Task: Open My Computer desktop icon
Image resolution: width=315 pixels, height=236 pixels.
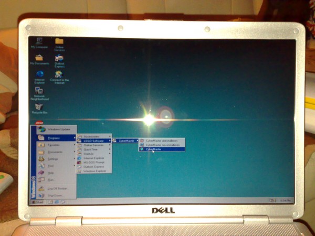Action: 39,43
